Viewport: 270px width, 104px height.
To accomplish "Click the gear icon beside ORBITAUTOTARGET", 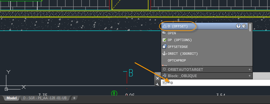I will point(164,70).
